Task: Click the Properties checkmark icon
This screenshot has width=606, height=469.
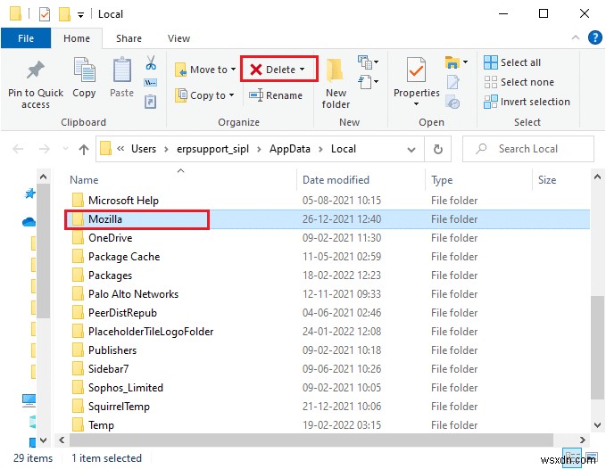Action: pos(416,70)
